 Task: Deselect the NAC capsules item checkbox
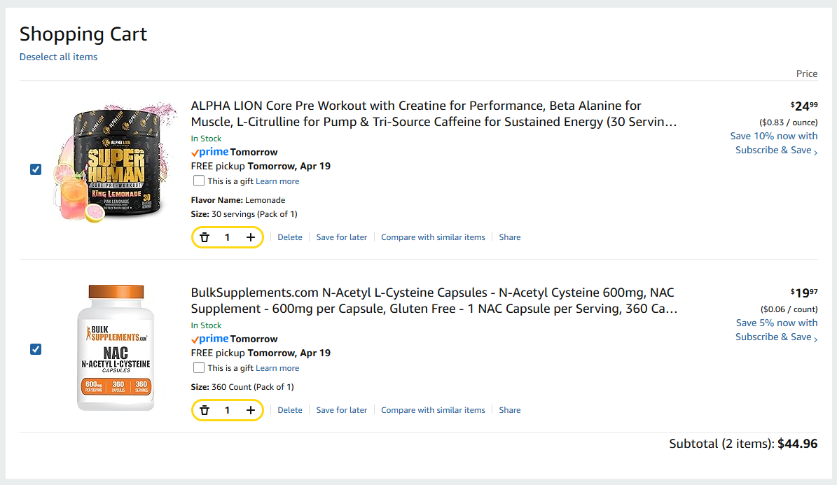click(36, 349)
